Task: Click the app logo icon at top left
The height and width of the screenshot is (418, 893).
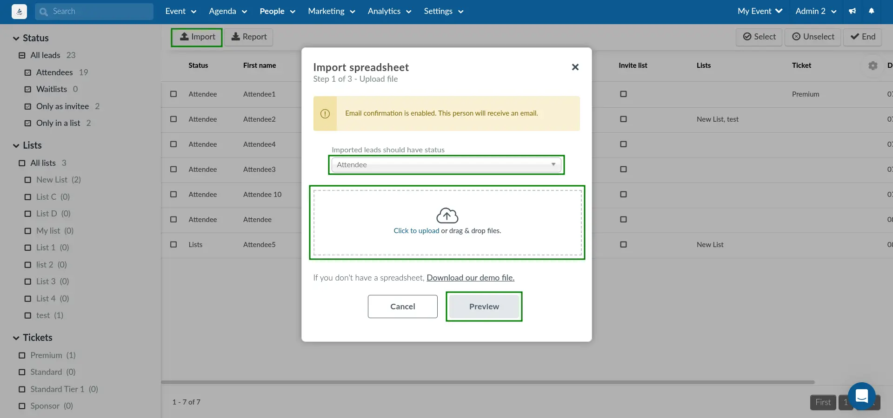Action: 19,11
